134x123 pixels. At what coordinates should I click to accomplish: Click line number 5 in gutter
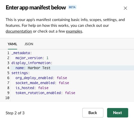click(x=8, y=73)
